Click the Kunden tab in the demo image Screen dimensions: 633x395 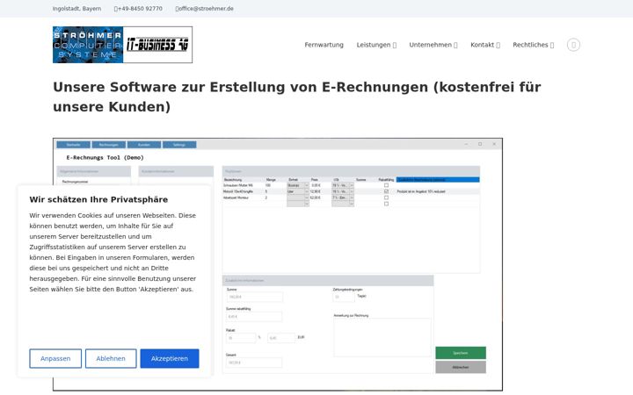[144, 145]
